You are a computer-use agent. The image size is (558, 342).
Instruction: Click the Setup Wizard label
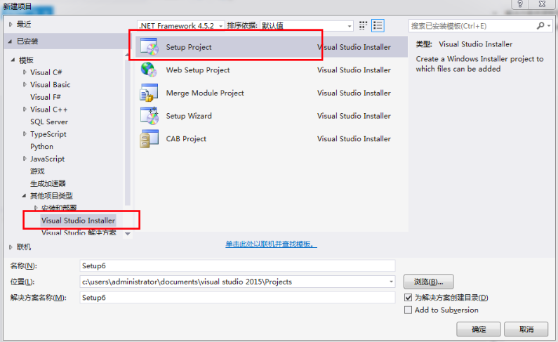point(189,116)
